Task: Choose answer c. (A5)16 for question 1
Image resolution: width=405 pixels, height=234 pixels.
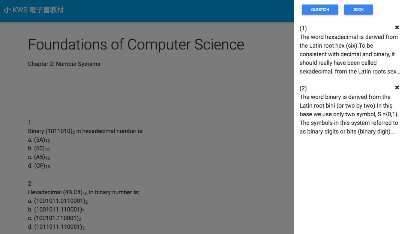Action: tap(39, 157)
